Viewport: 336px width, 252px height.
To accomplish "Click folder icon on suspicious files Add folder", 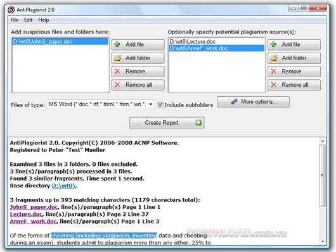I will coord(118,58).
